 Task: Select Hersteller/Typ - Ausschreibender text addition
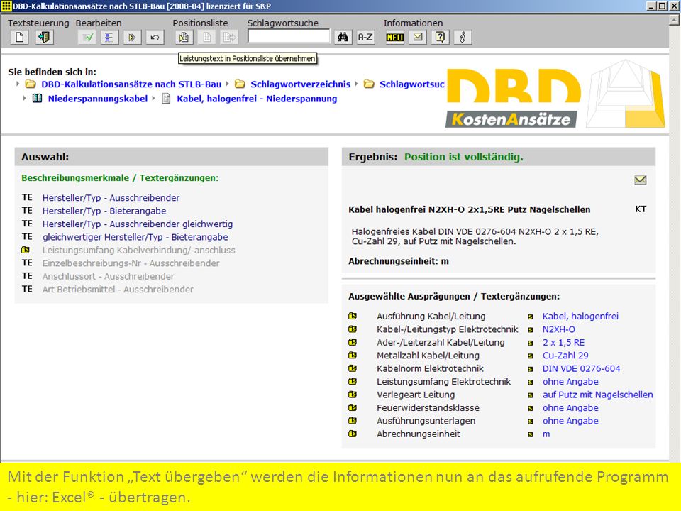(111, 198)
